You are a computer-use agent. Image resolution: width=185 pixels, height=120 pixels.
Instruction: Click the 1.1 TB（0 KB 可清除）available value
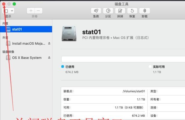click(x=130, y=107)
